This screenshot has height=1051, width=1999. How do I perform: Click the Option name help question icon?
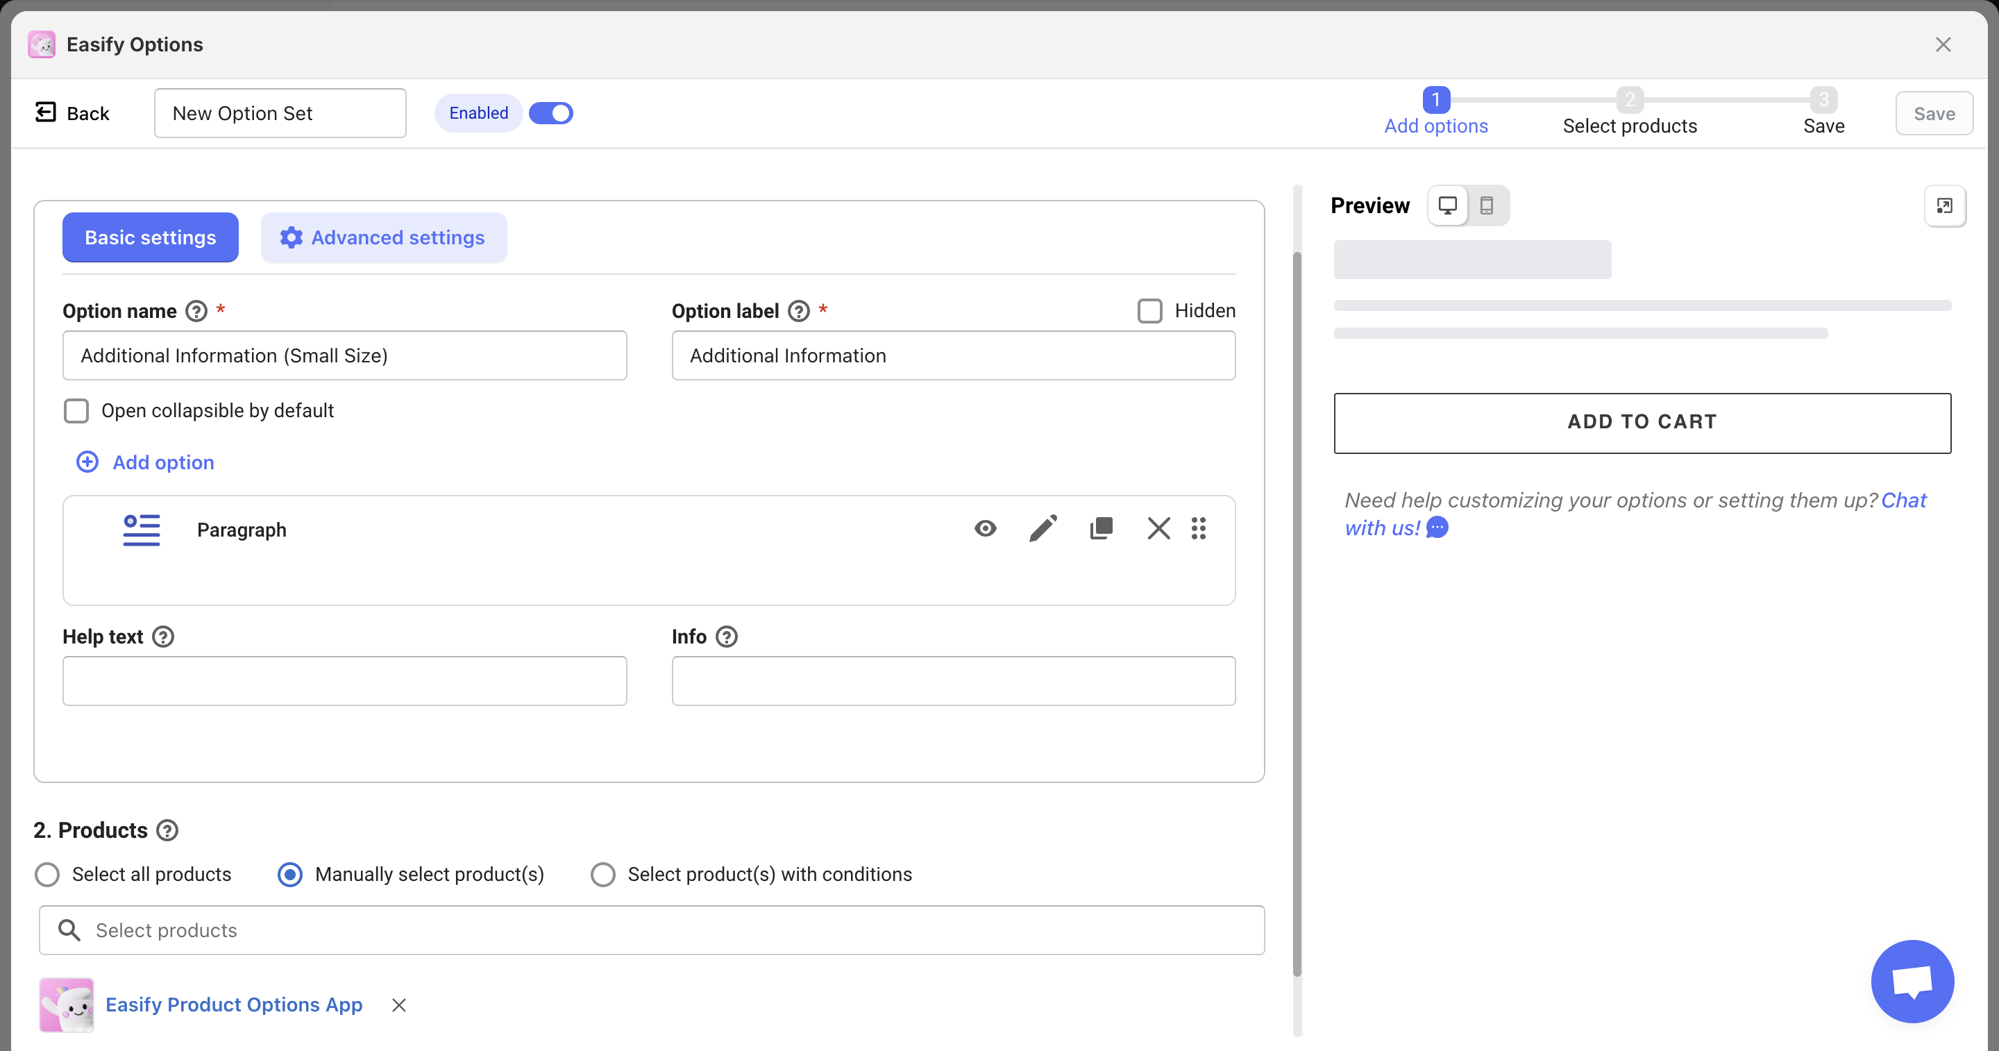pos(196,311)
